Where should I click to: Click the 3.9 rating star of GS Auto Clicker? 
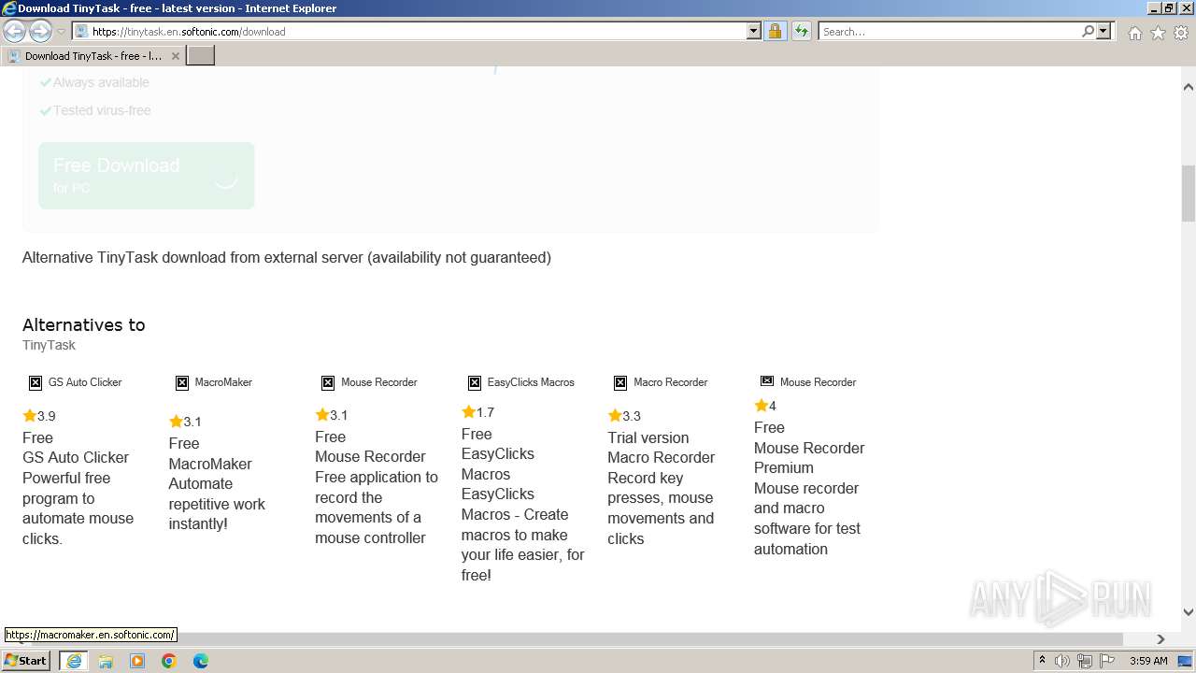pyautogui.click(x=30, y=416)
